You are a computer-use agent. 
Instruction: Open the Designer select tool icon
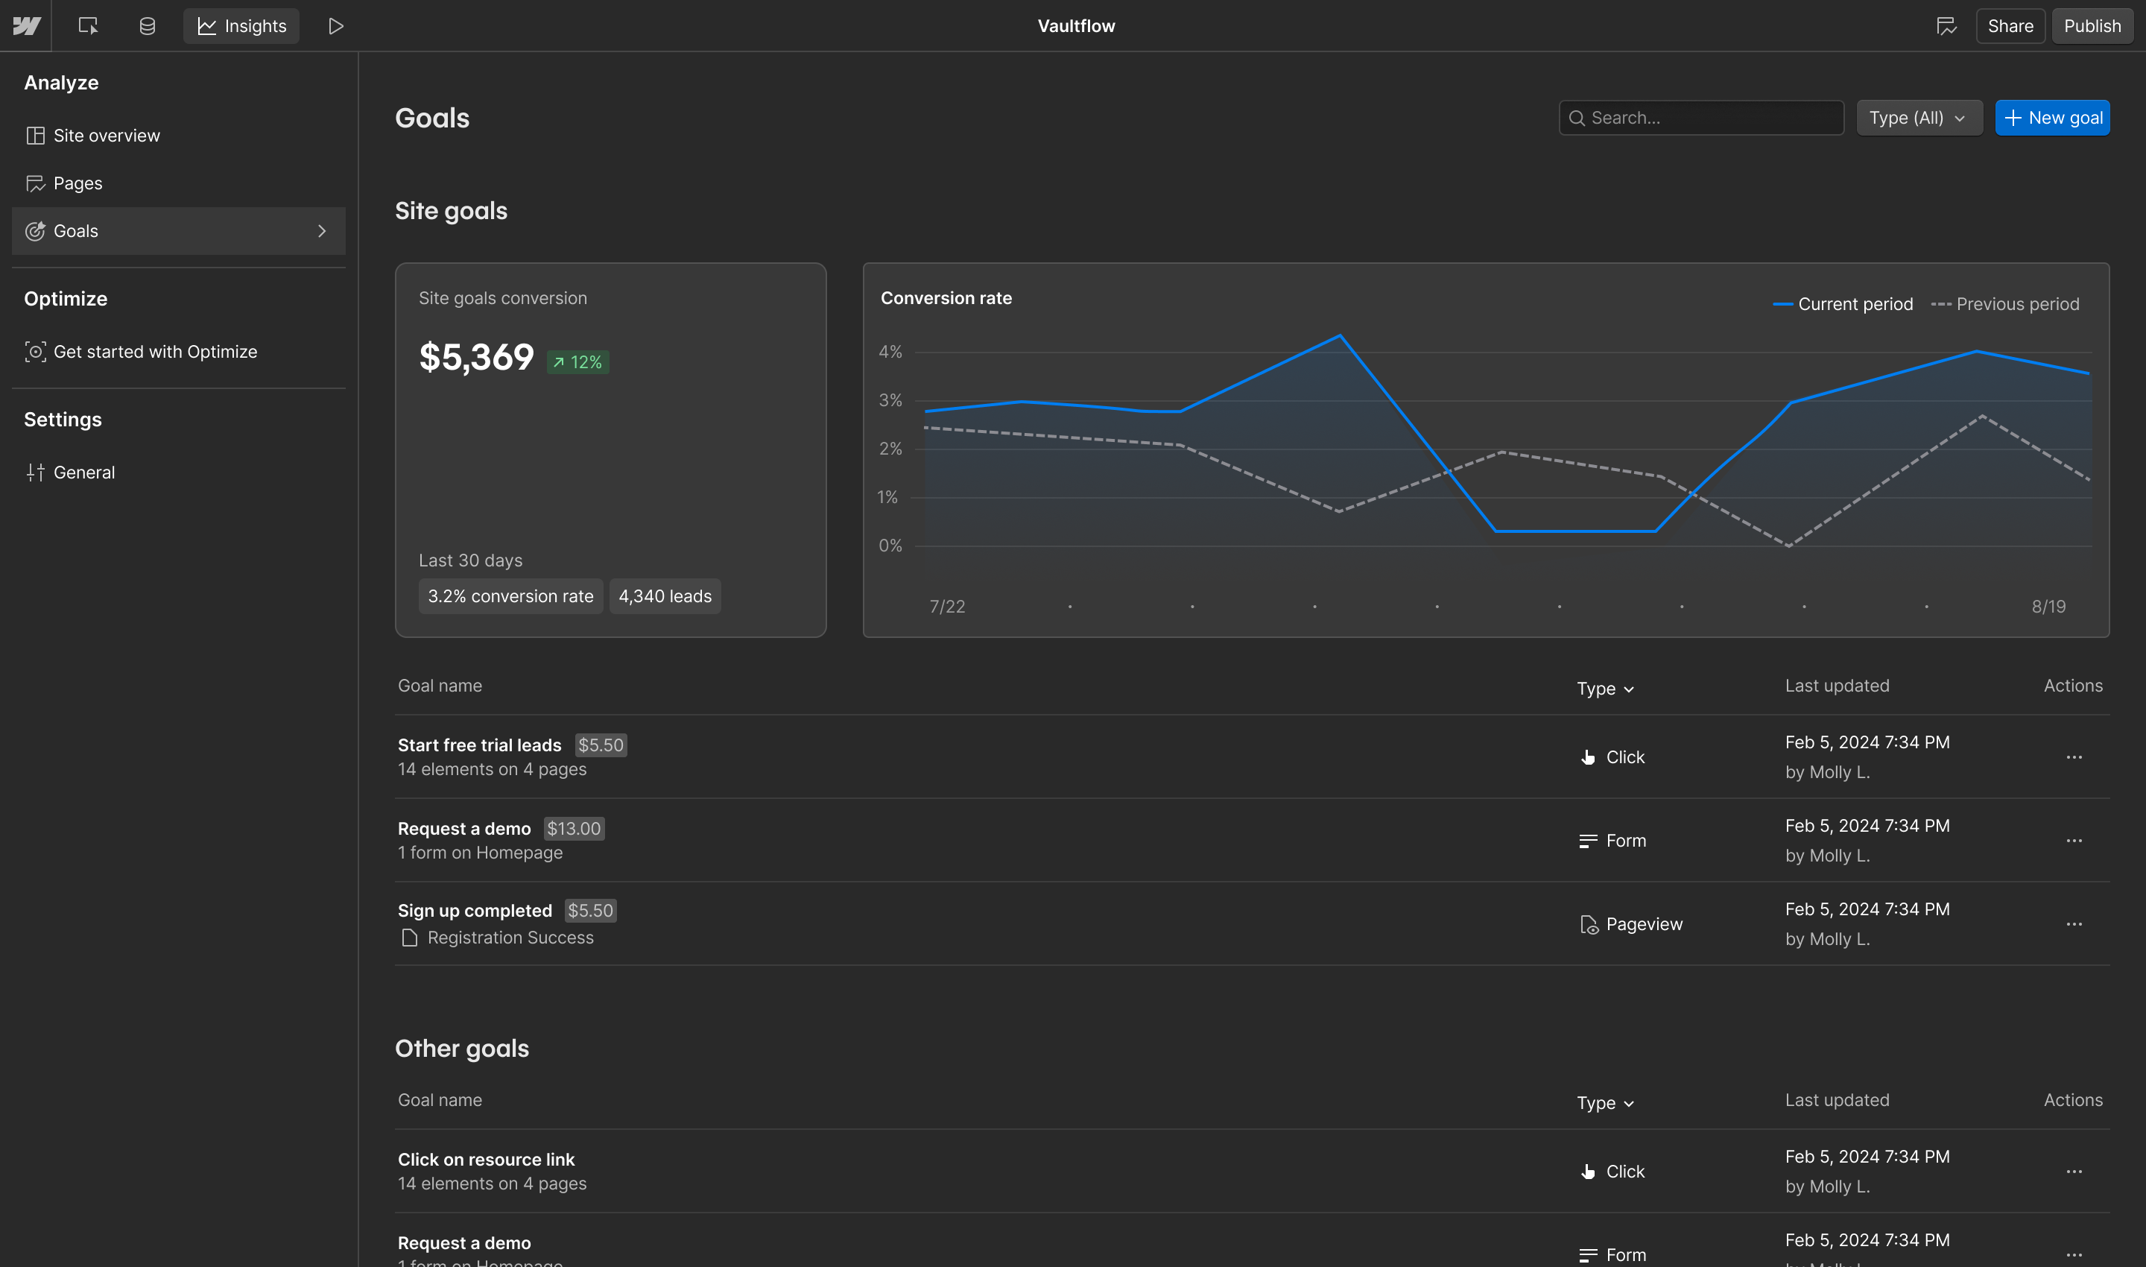(x=88, y=25)
